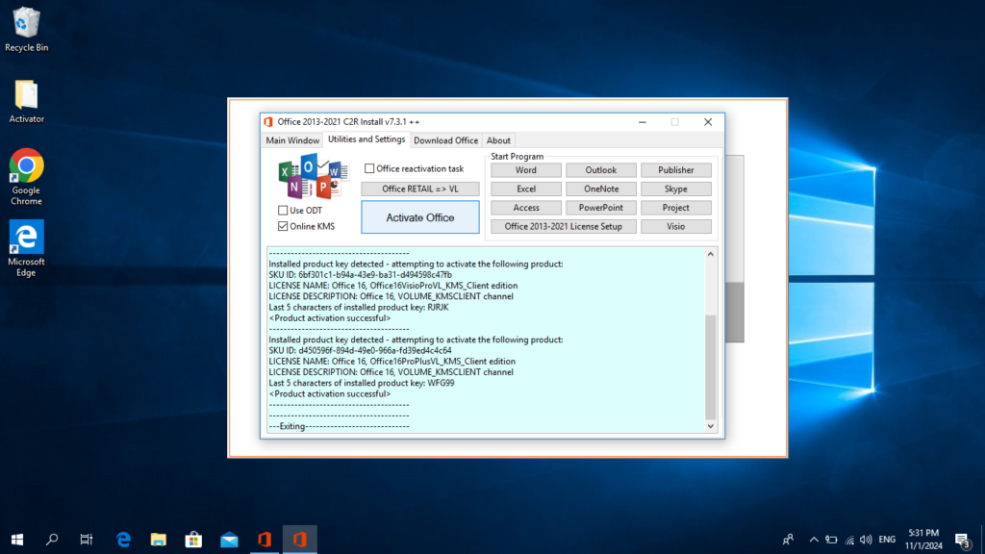Start Skype from Start Program
The width and height of the screenshot is (985, 554).
click(676, 189)
